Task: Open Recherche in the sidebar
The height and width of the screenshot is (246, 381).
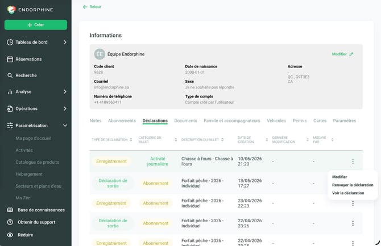Action: [x=26, y=75]
